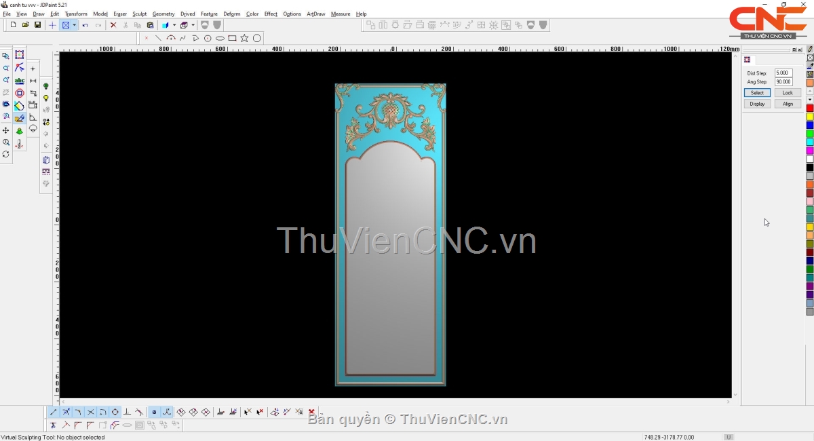Image resolution: width=814 pixels, height=441 pixels.
Task: Click the Align button
Action: tap(788, 104)
